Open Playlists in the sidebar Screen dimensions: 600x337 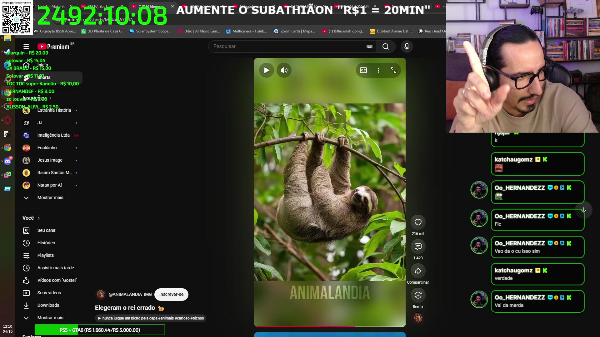click(50, 255)
